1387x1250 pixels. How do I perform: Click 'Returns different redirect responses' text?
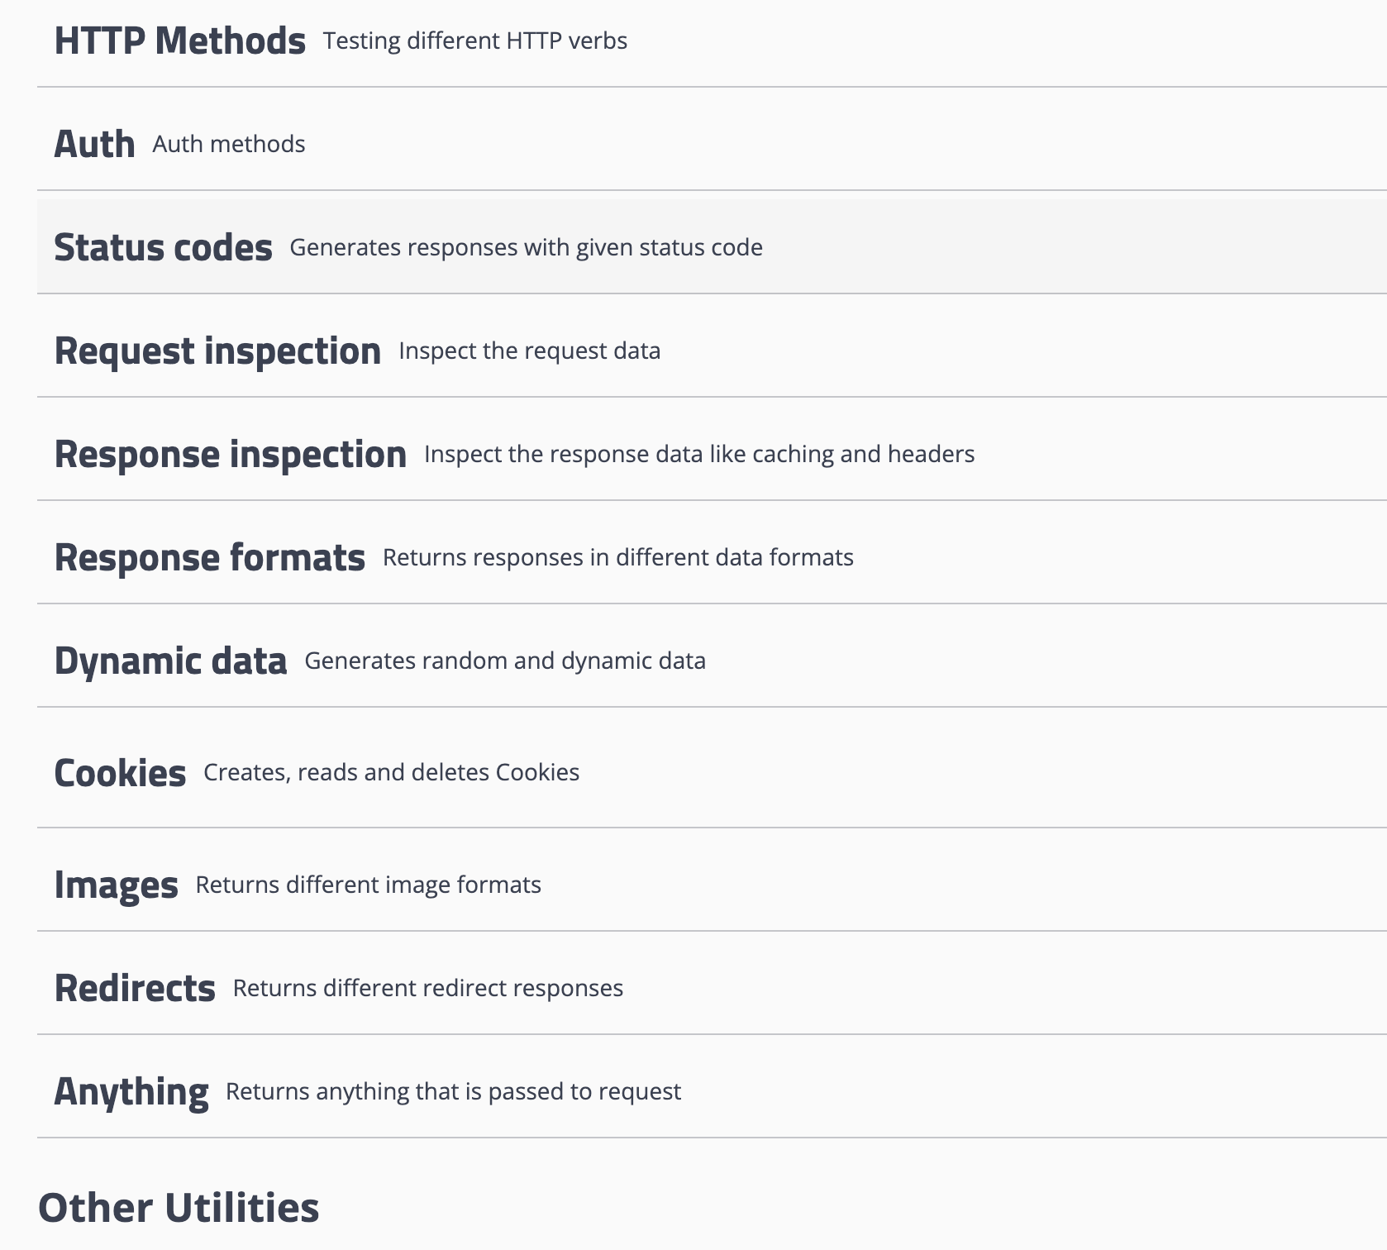(x=428, y=988)
